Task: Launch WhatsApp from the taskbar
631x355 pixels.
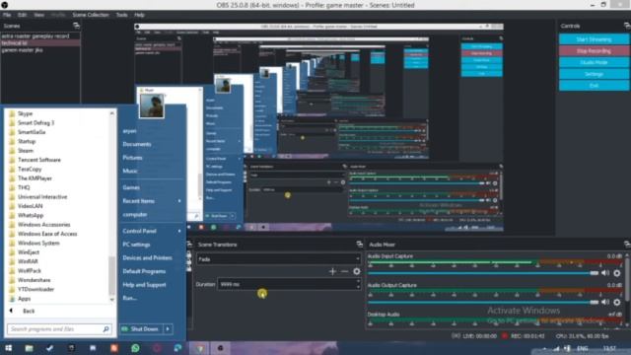Action: click(x=135, y=348)
